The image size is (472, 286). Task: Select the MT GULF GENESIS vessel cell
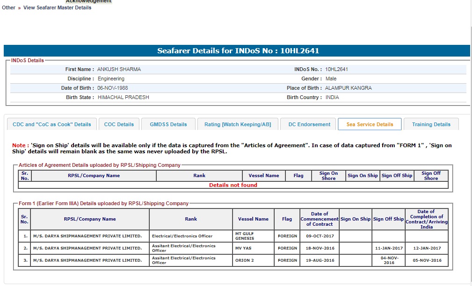click(253, 236)
